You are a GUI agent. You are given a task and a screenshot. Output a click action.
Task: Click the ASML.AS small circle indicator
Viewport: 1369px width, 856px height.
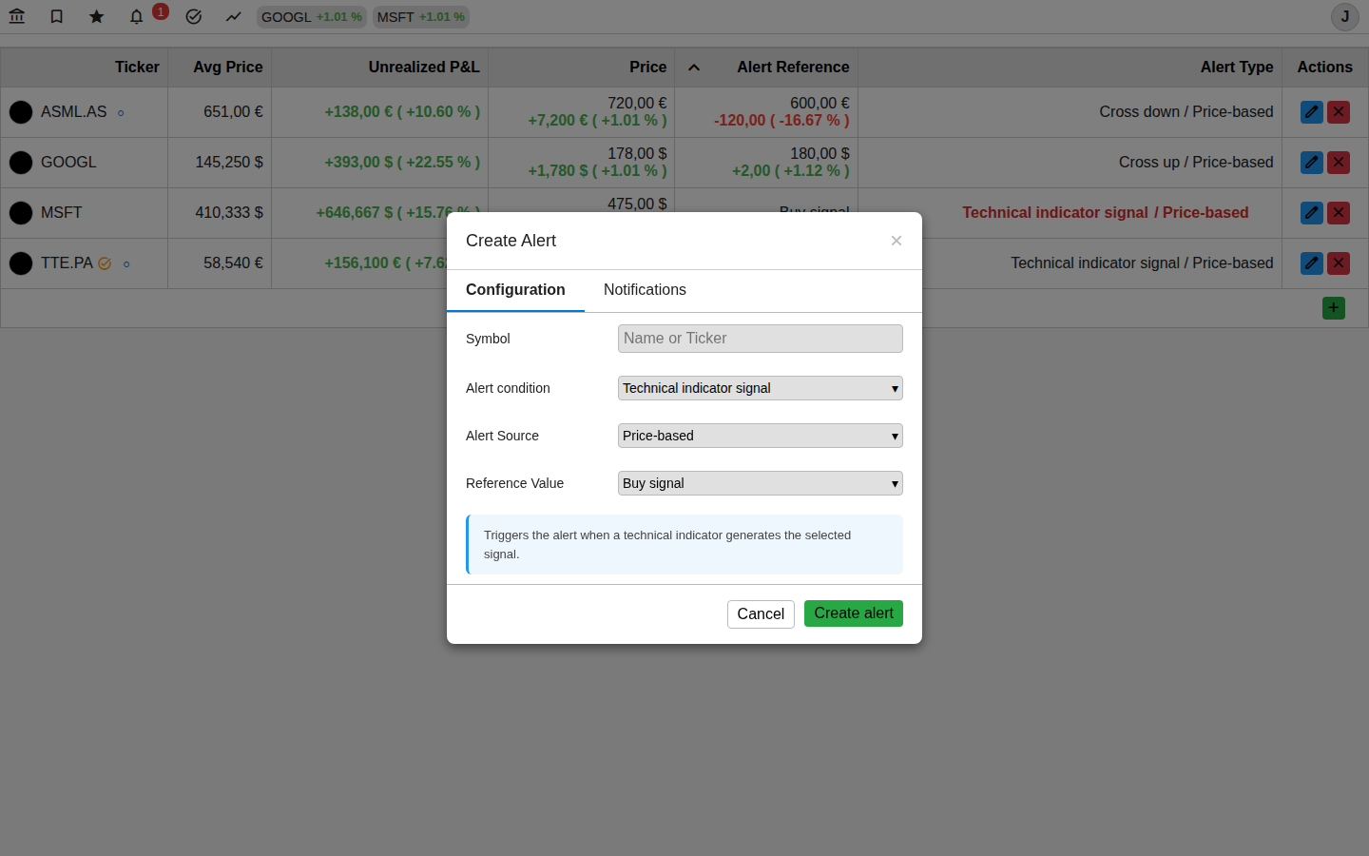point(121,113)
